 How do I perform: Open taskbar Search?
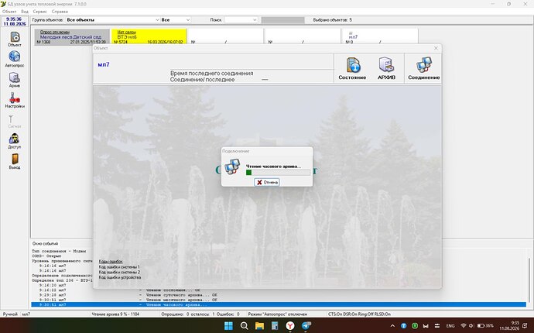tap(244, 326)
